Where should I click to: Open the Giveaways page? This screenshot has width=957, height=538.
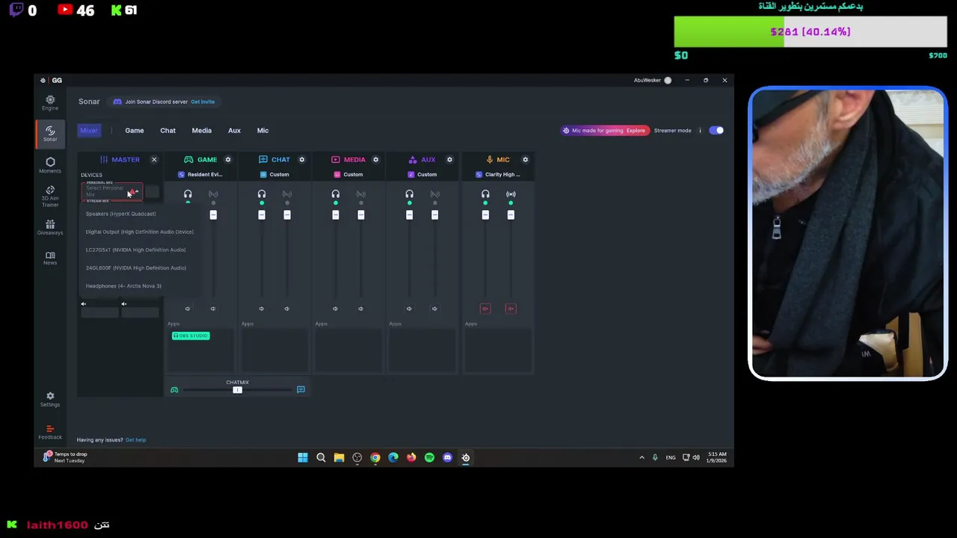pyautogui.click(x=50, y=227)
